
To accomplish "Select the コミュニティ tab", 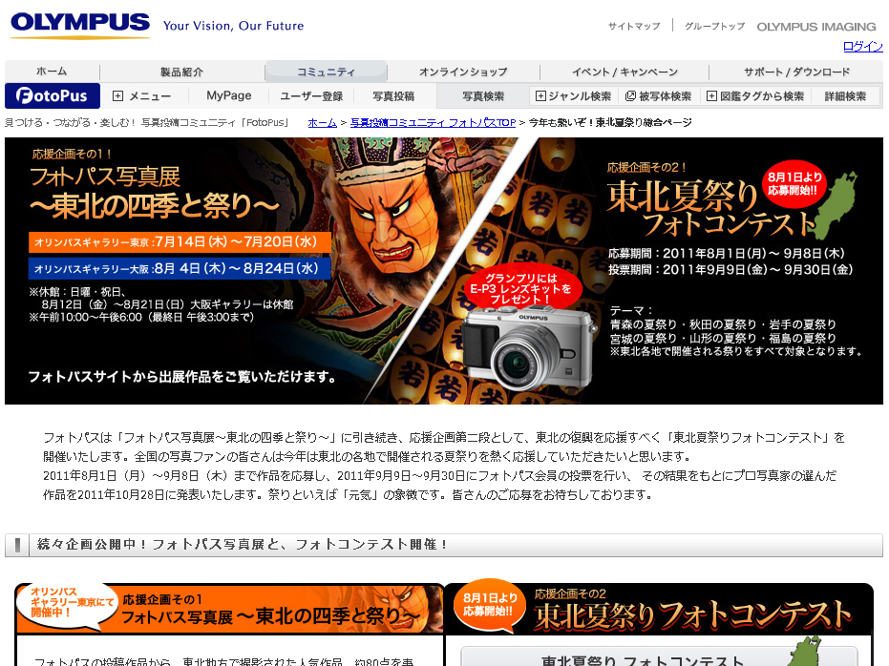I will (x=326, y=72).
